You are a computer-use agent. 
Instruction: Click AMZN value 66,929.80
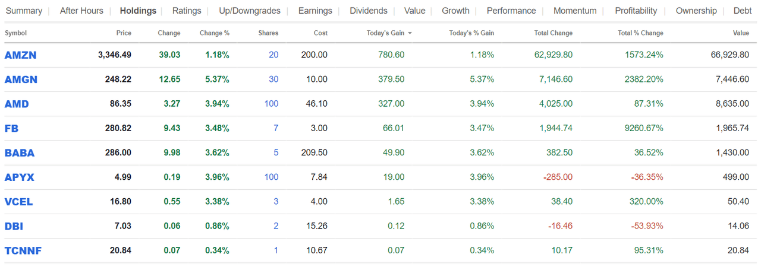click(730, 55)
